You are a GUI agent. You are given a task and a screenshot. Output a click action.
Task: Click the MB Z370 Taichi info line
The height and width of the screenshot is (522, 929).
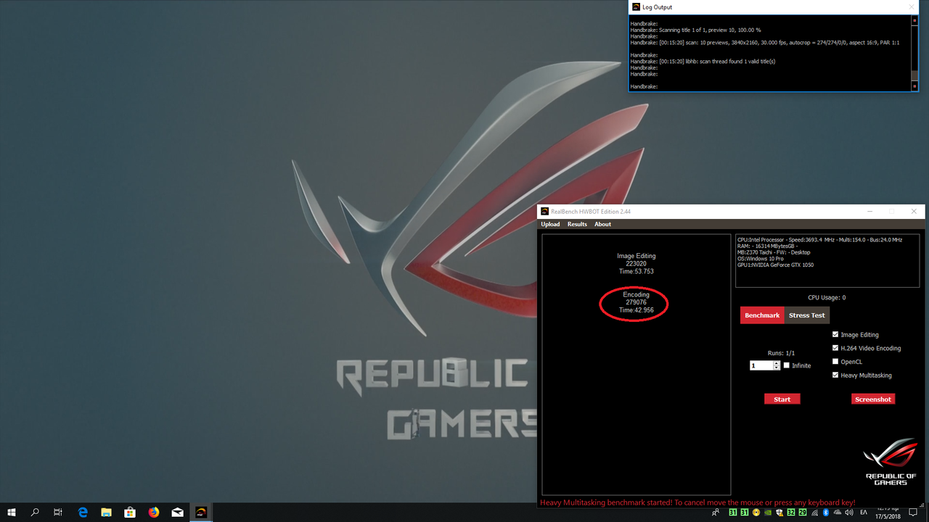(x=774, y=252)
